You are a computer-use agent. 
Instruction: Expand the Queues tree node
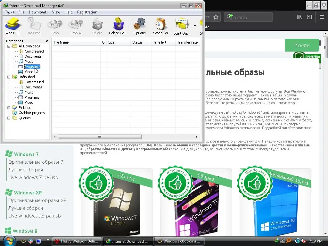pyautogui.click(x=9, y=118)
